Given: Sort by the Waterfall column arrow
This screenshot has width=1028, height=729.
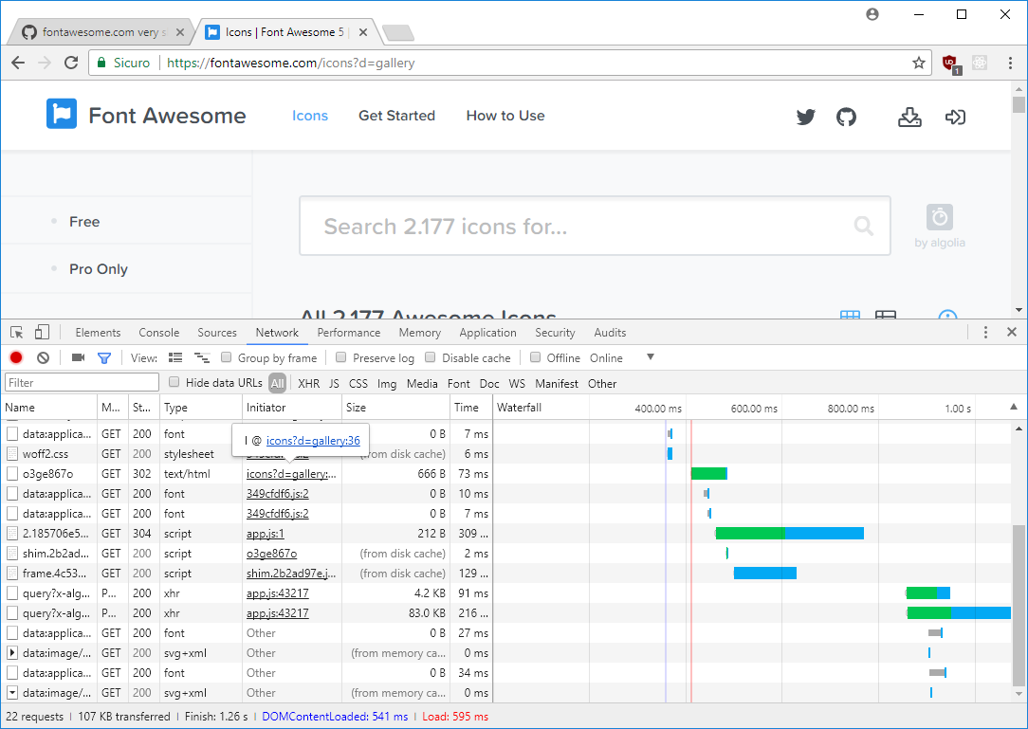Looking at the screenshot, I should tap(1014, 407).
